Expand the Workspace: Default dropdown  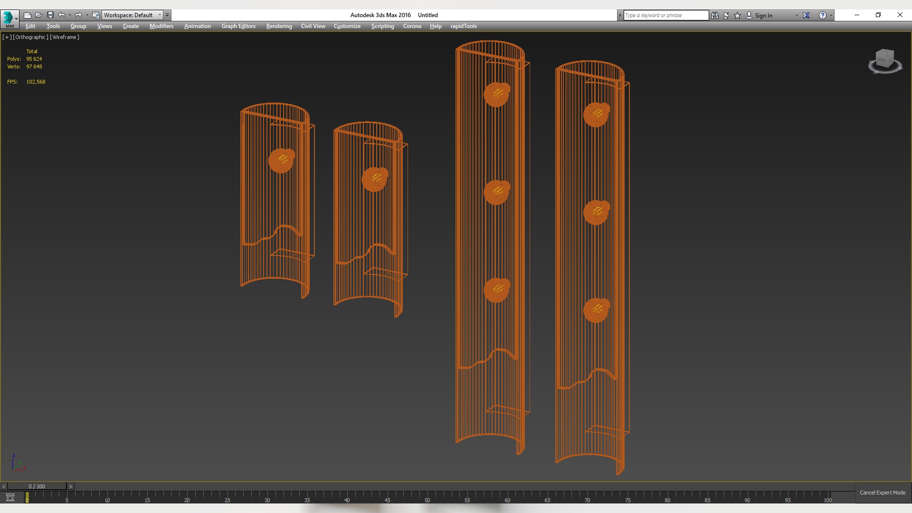[x=160, y=15]
